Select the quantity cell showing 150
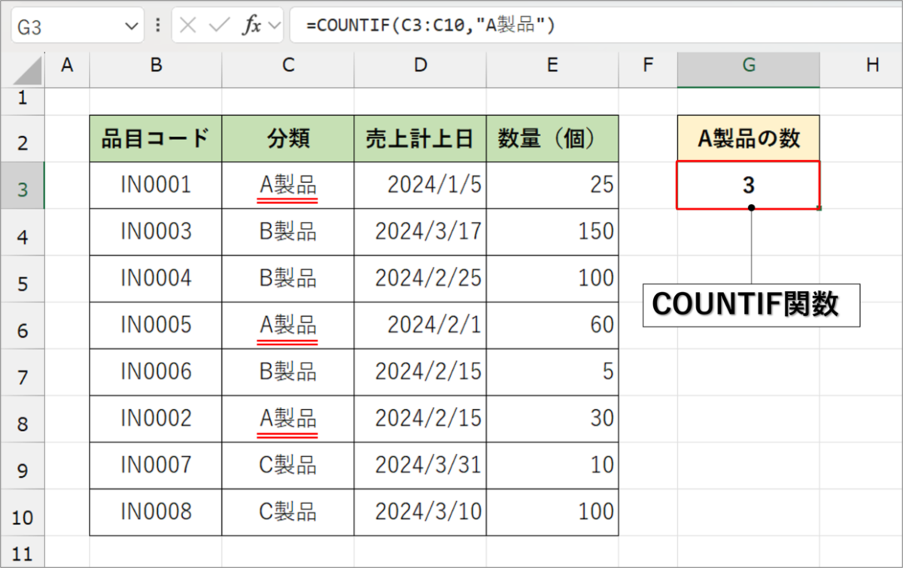This screenshot has height=568, width=903. (552, 232)
